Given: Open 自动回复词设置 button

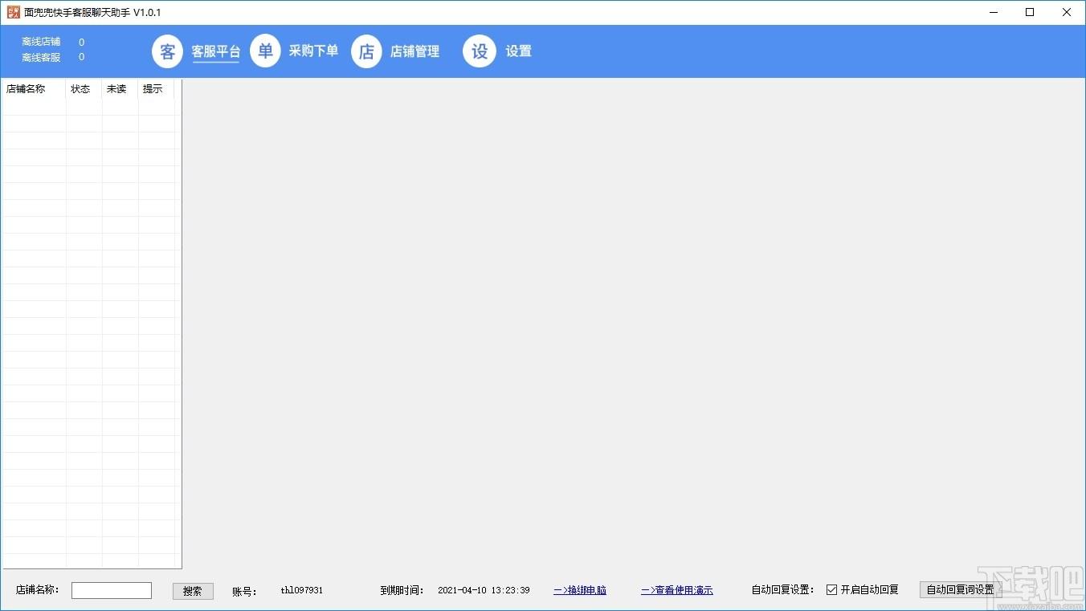Looking at the screenshot, I should tap(960, 590).
